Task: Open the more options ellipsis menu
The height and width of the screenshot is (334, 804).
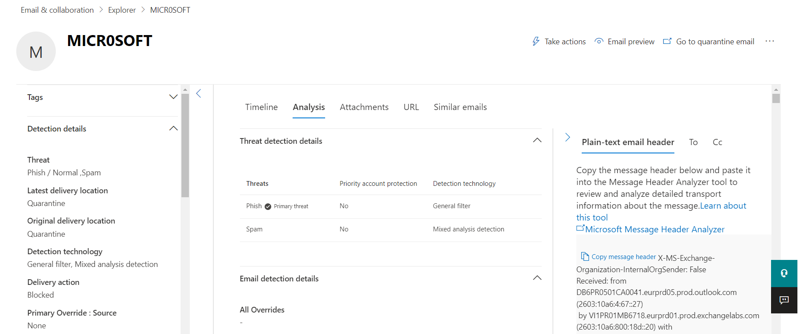Action: 770,41
